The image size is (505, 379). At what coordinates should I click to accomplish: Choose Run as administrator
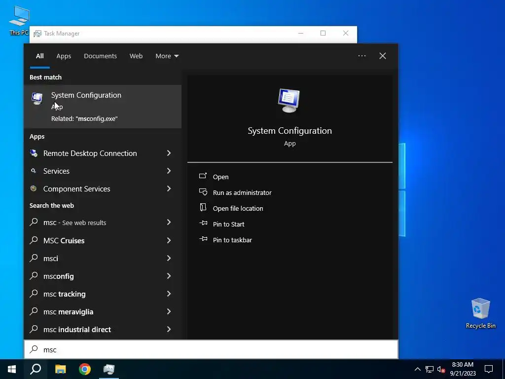coord(242,193)
